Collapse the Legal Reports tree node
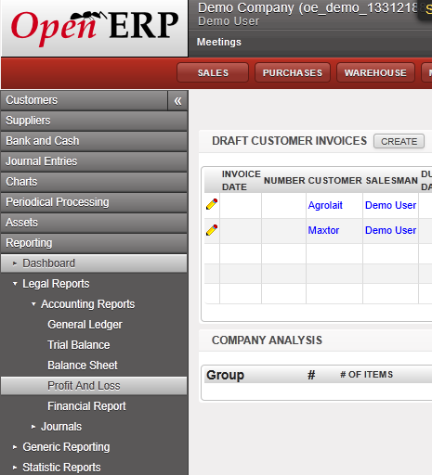432x475 pixels. pyautogui.click(x=15, y=284)
